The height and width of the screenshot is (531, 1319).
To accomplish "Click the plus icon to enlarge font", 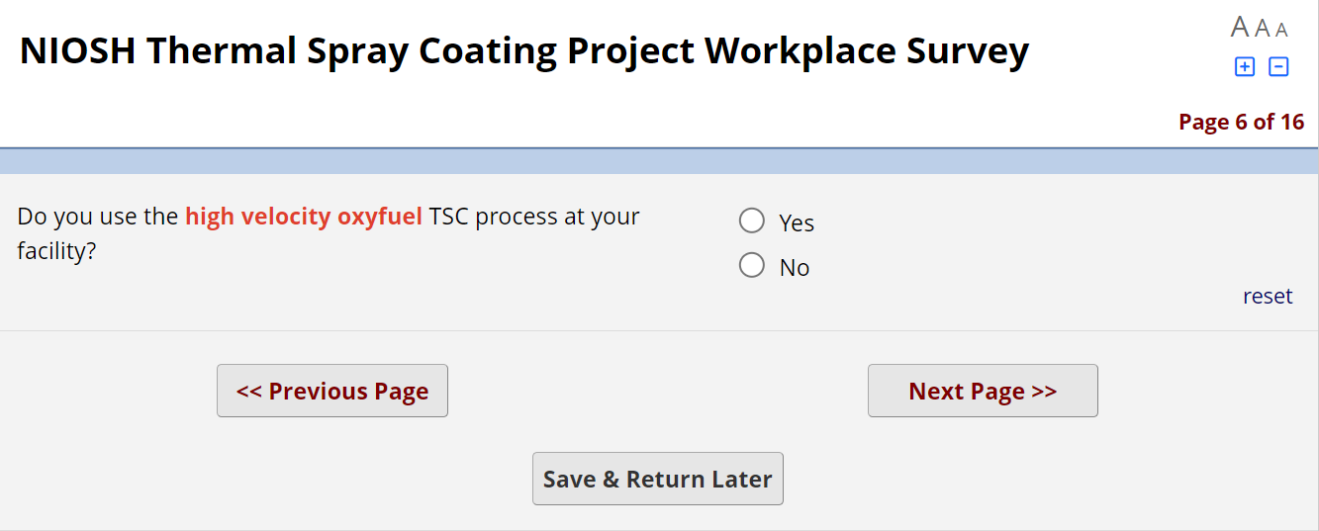I will click(x=1245, y=67).
